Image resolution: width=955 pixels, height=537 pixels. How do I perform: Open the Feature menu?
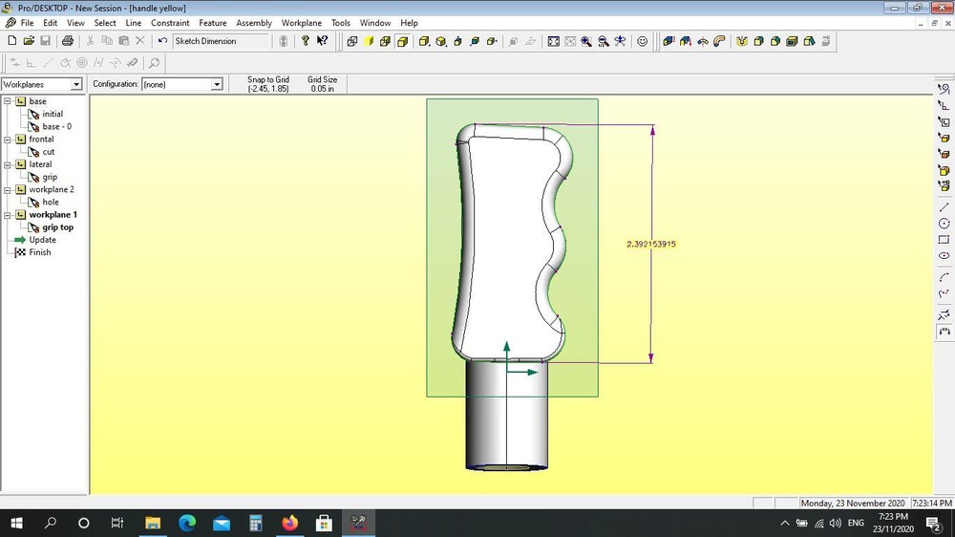(x=212, y=23)
